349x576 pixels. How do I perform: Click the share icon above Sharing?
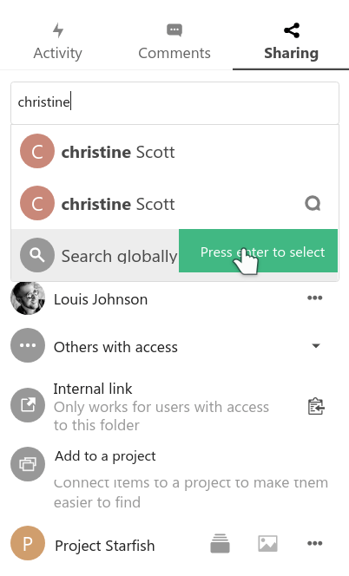point(292,30)
